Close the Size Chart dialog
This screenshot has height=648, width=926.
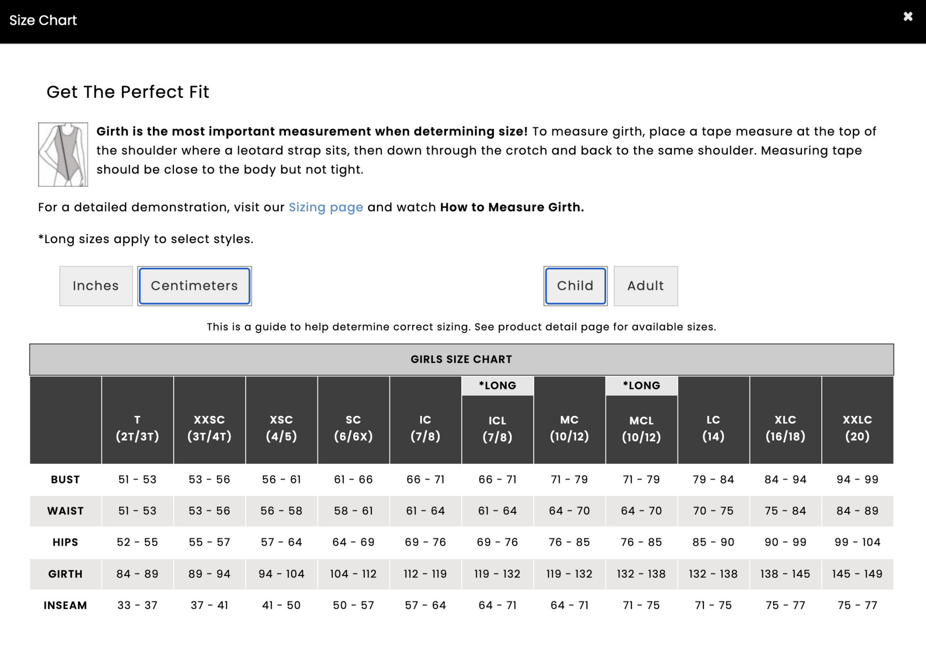click(x=907, y=17)
